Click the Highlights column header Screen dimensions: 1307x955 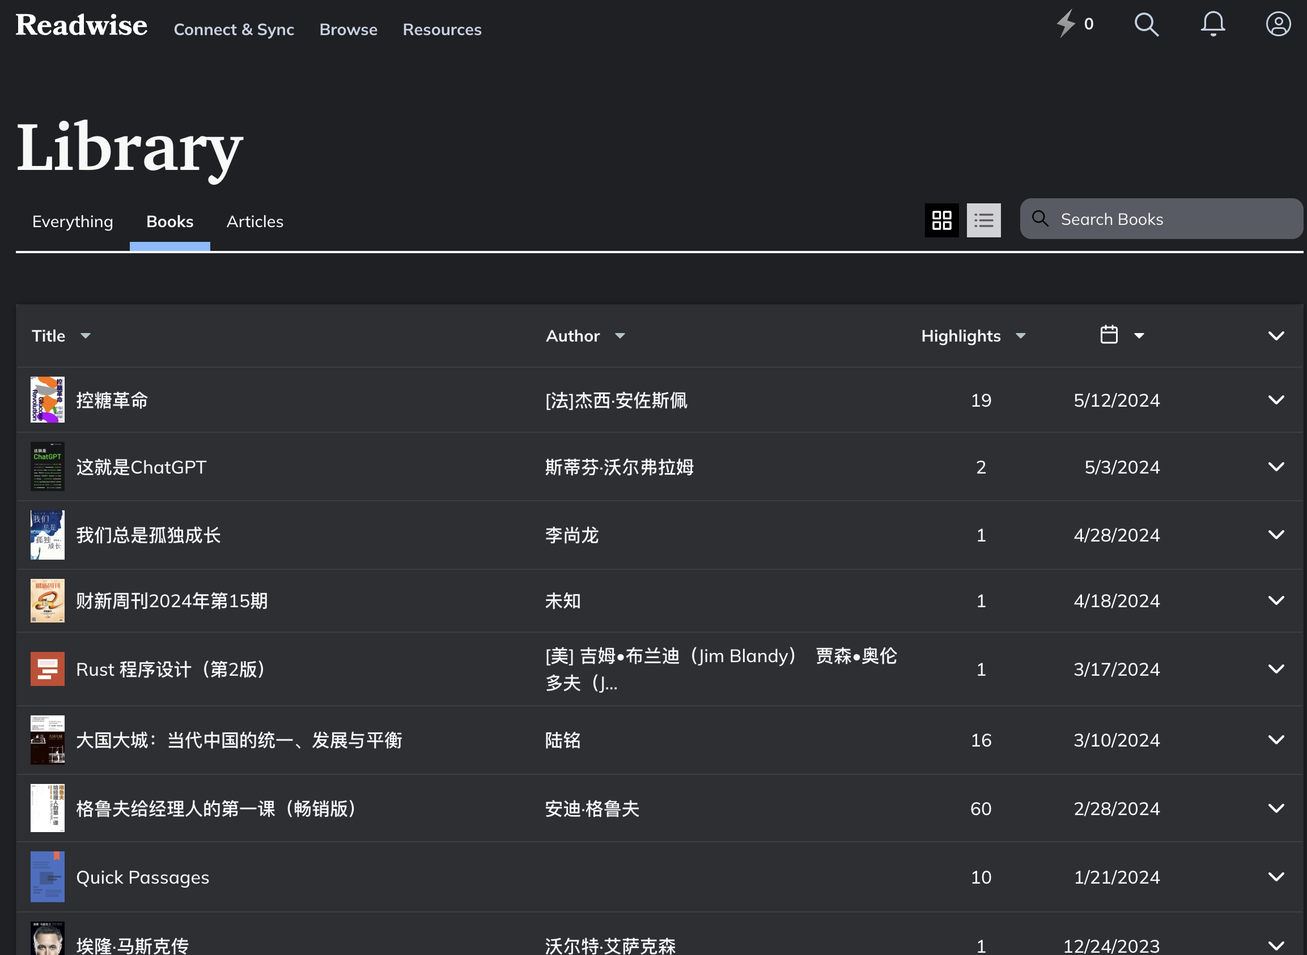click(x=961, y=336)
